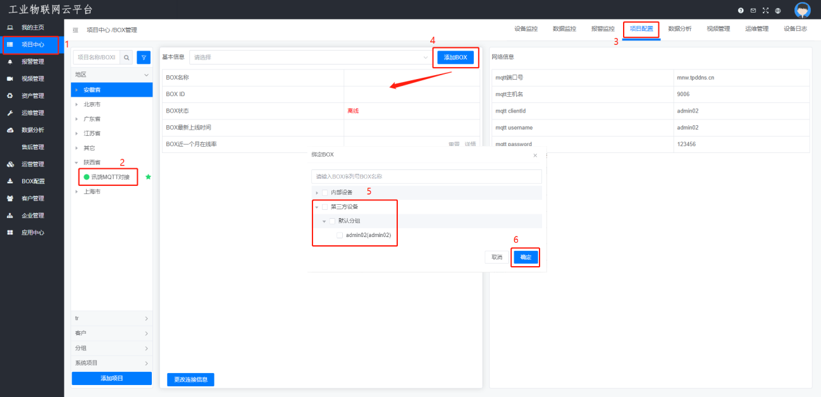Image resolution: width=821 pixels, height=397 pixels.
Task: Open 报警管理 in the left navigation
Action: (x=33, y=62)
